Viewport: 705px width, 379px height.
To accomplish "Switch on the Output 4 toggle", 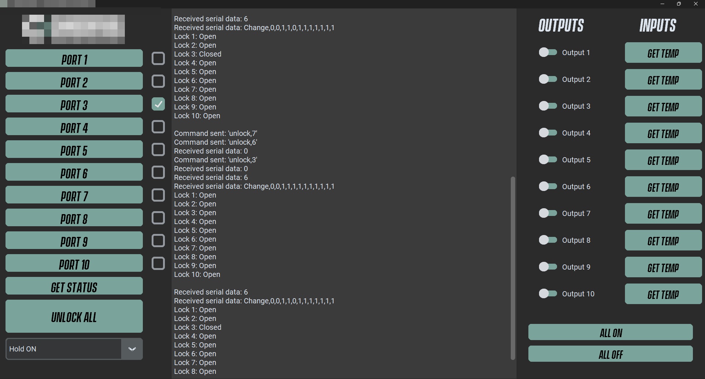I will (548, 133).
